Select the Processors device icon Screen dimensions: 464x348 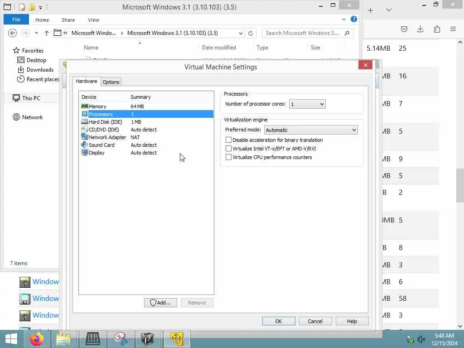click(x=85, y=114)
